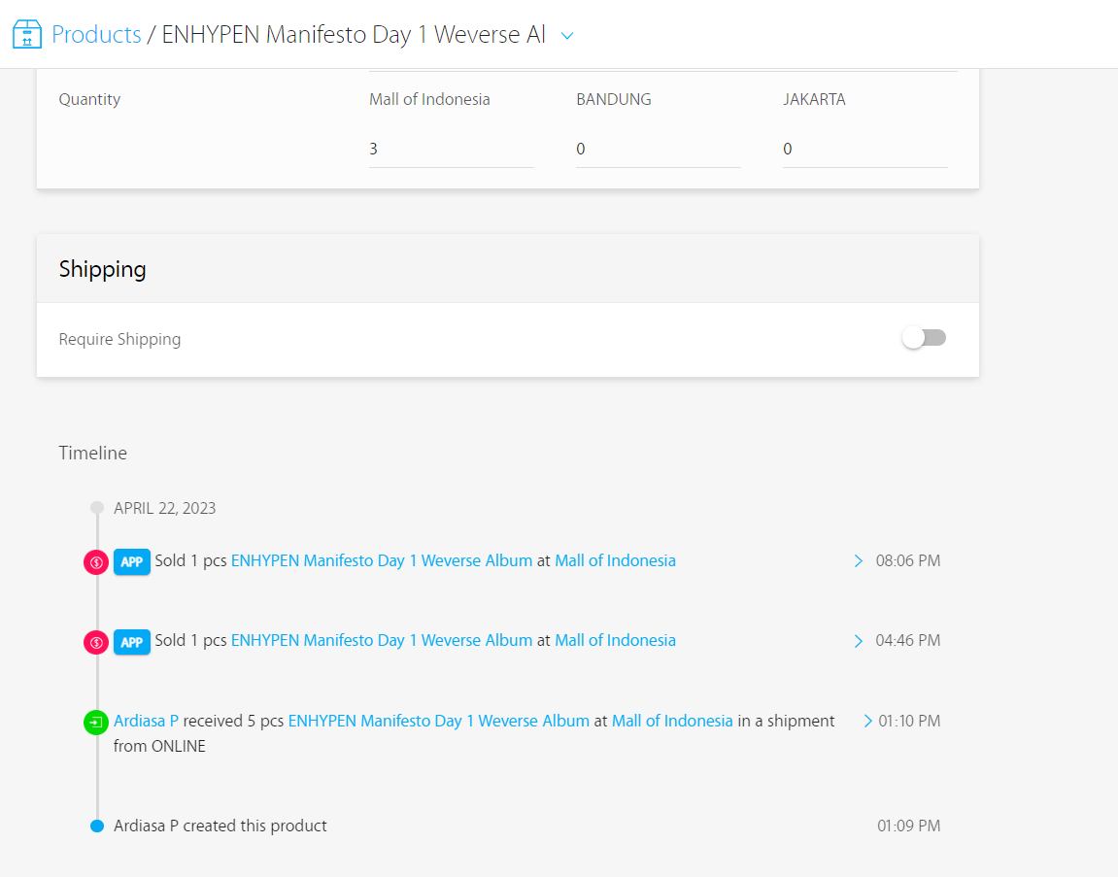
Task: Click the red sale icon at 04:46 PM
Action: [x=96, y=641]
